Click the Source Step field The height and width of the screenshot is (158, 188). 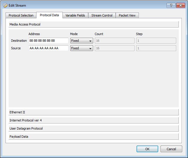[156, 48]
